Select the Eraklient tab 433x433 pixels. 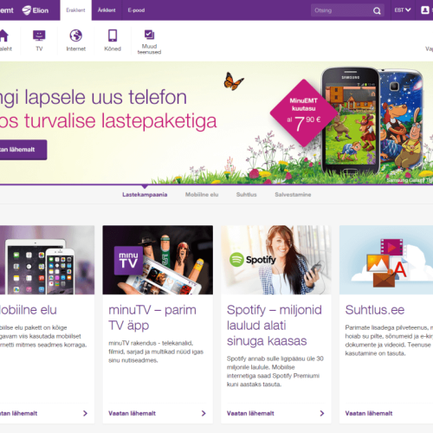tap(75, 10)
